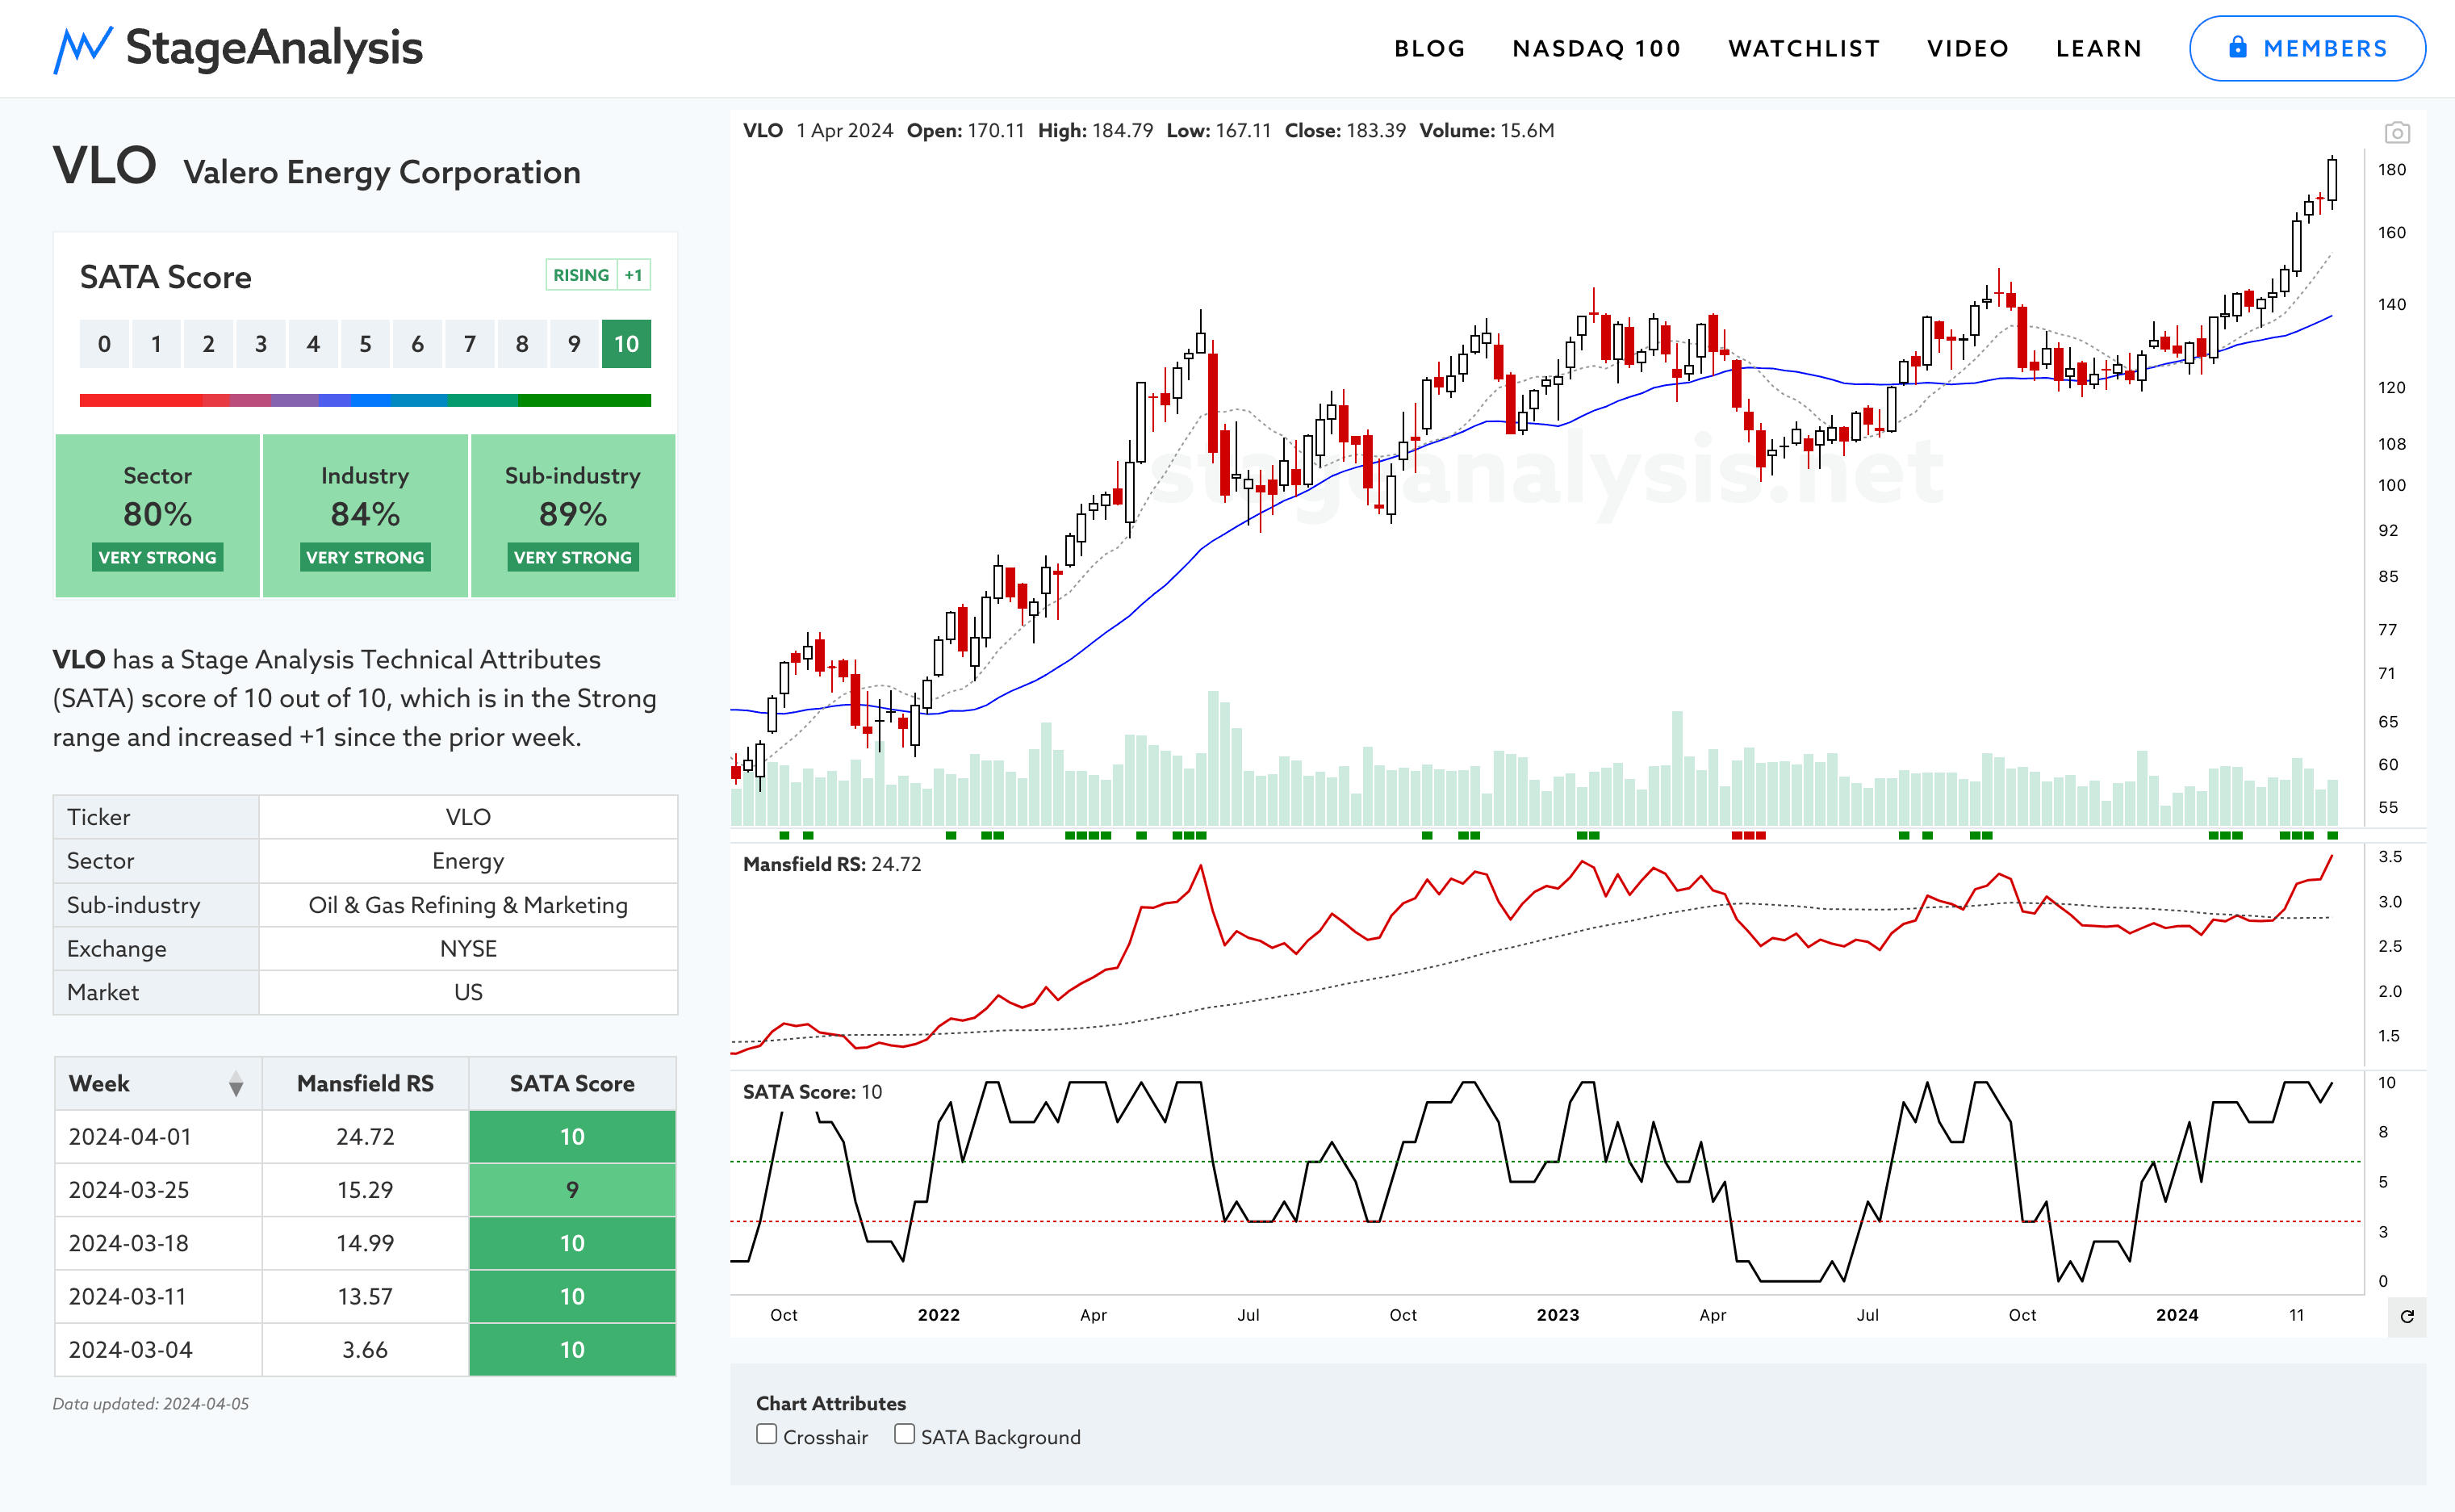Click the 2024 label on time axis
This screenshot has width=2455, height=1512.
pyautogui.click(x=2177, y=1315)
